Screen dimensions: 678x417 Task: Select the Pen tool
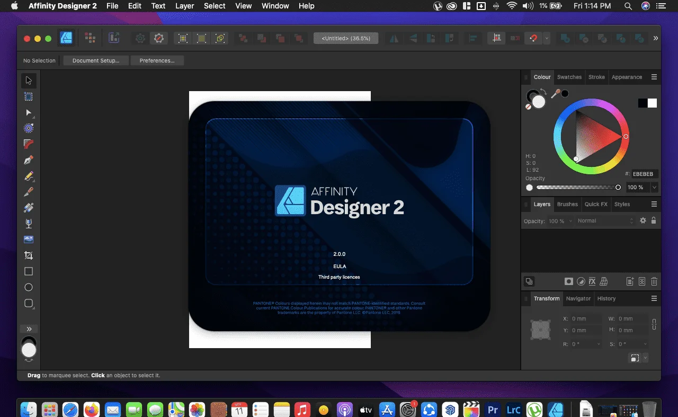pos(29,159)
